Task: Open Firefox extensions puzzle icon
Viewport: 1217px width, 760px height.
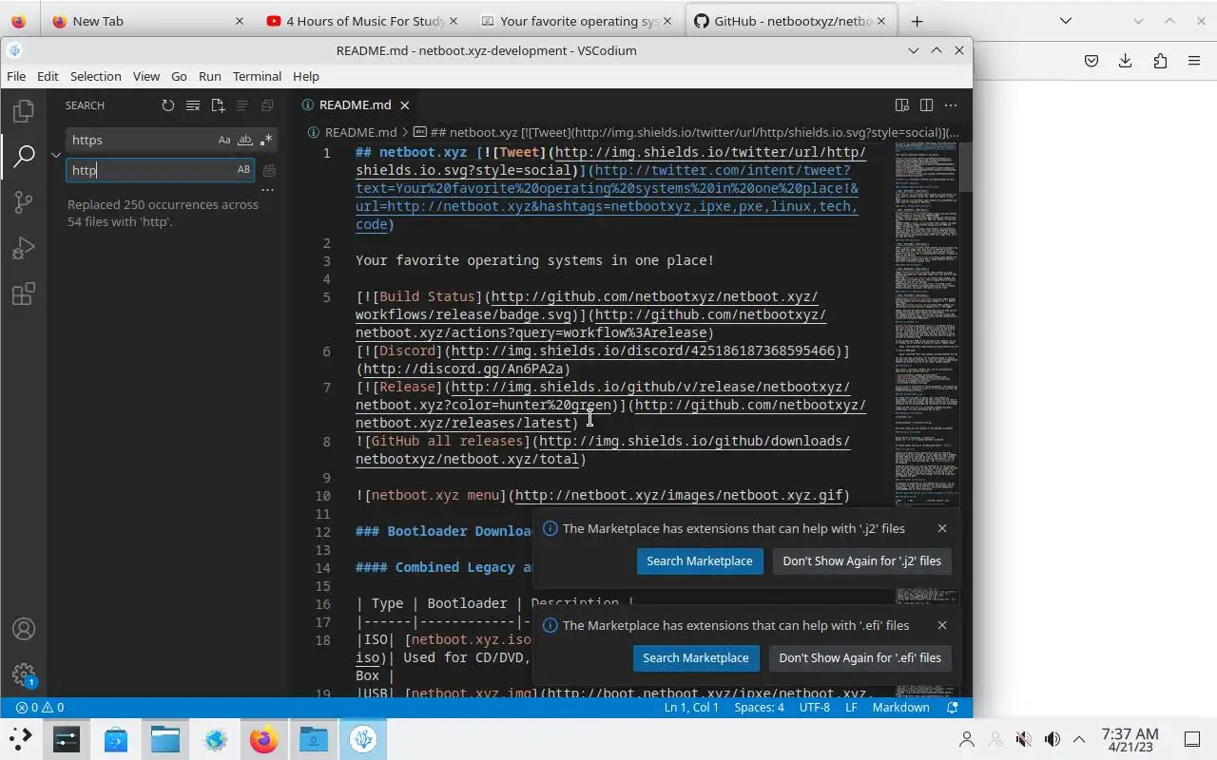Action: point(1160,61)
